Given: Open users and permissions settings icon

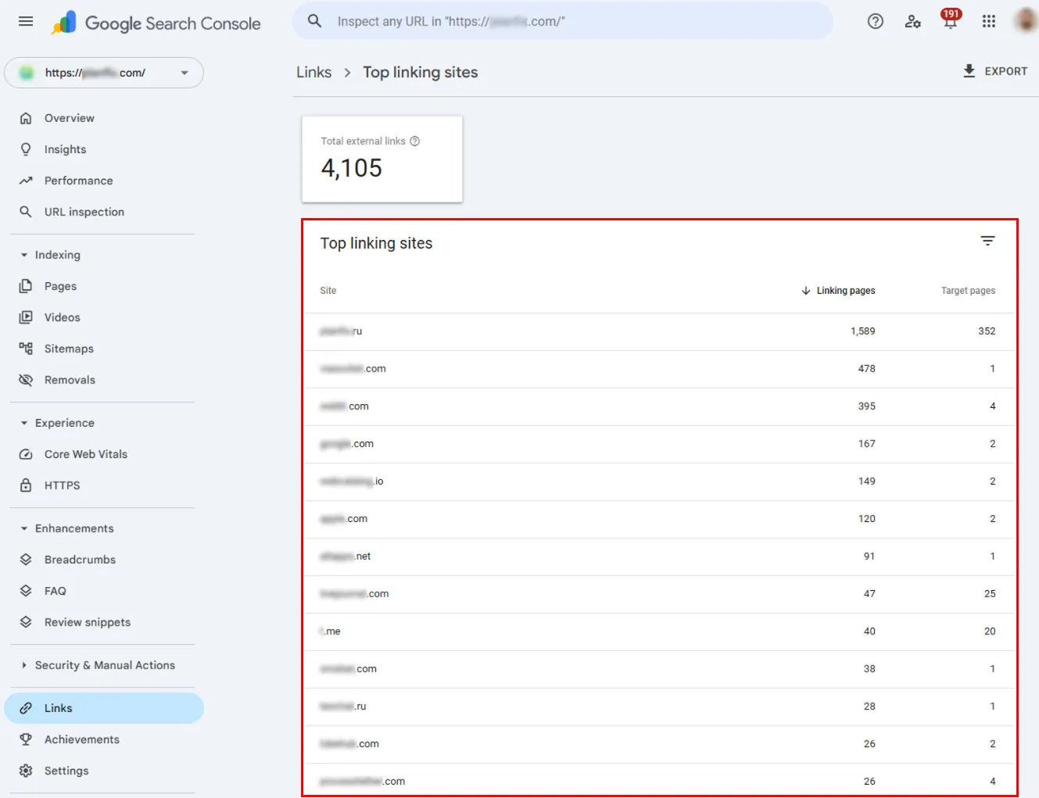Looking at the screenshot, I should point(912,21).
